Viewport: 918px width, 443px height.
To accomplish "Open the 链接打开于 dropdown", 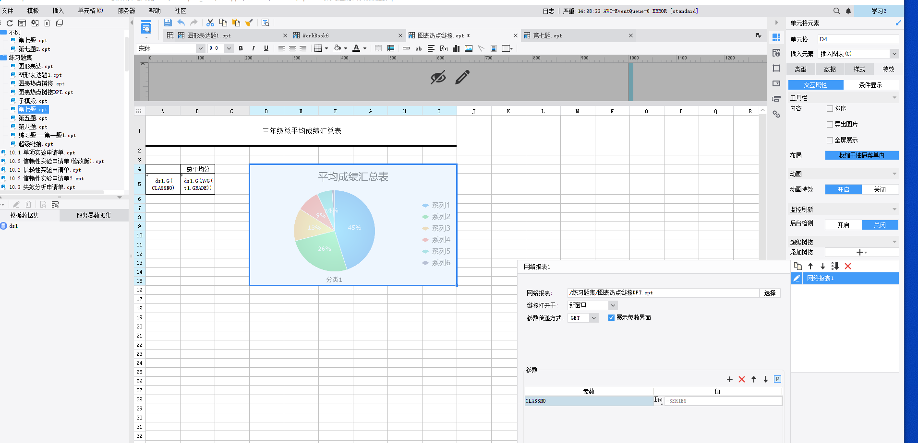I will (613, 305).
